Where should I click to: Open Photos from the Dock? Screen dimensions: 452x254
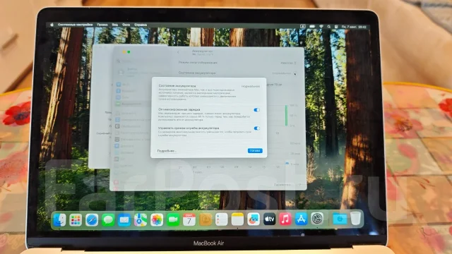point(157,220)
